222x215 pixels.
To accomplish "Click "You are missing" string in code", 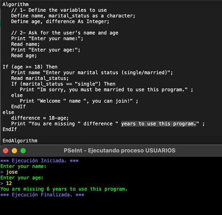I will (54, 124).
